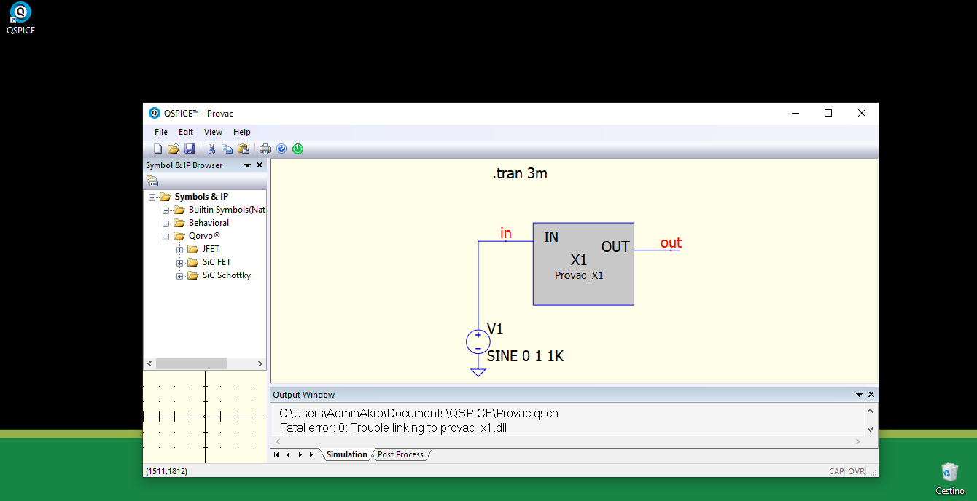Image resolution: width=977 pixels, height=501 pixels.
Task: Expand the Behavioral folder node
Action: pos(166,224)
